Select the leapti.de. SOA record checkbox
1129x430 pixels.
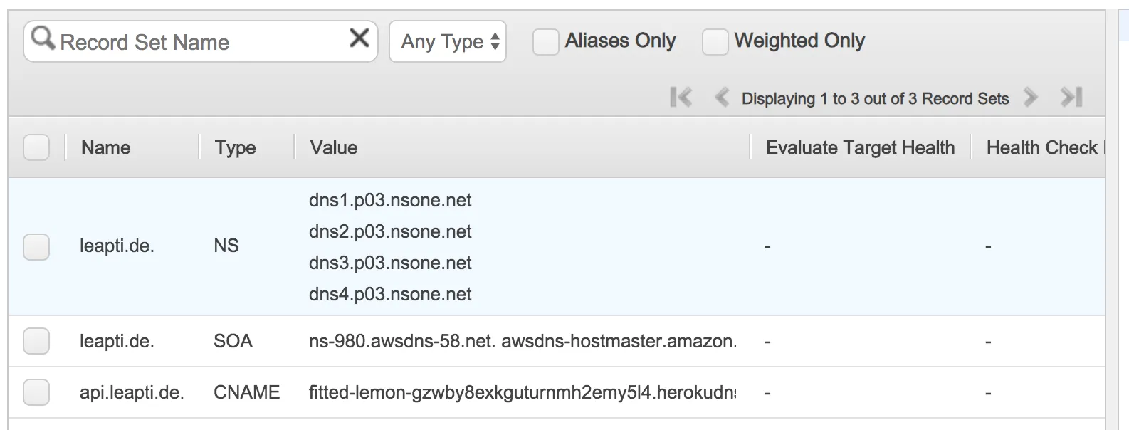pyautogui.click(x=36, y=341)
